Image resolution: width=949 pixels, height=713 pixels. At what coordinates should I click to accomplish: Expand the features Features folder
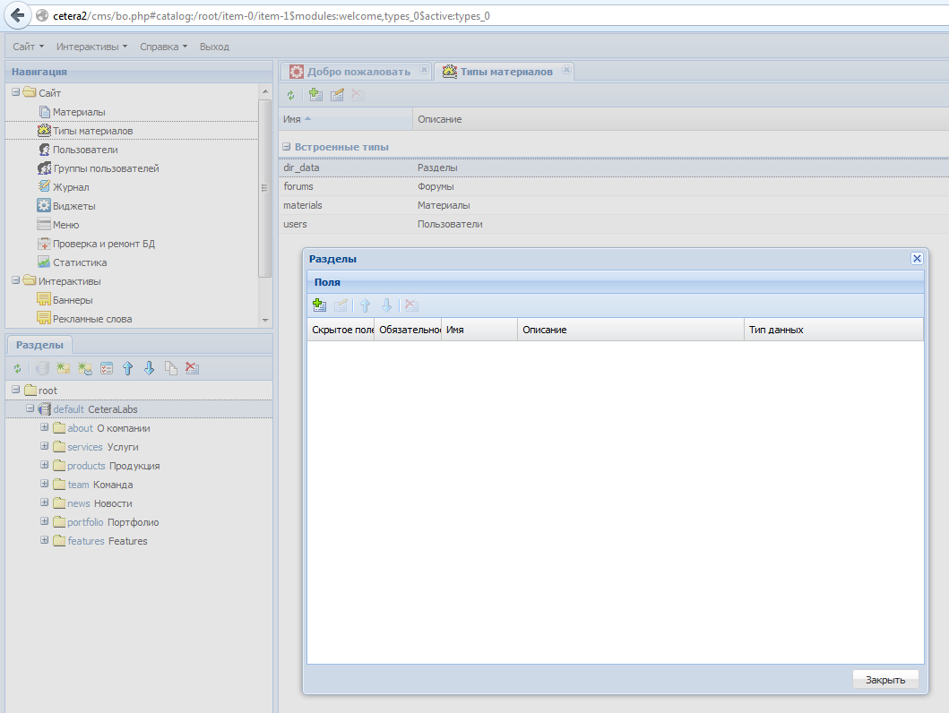click(44, 539)
